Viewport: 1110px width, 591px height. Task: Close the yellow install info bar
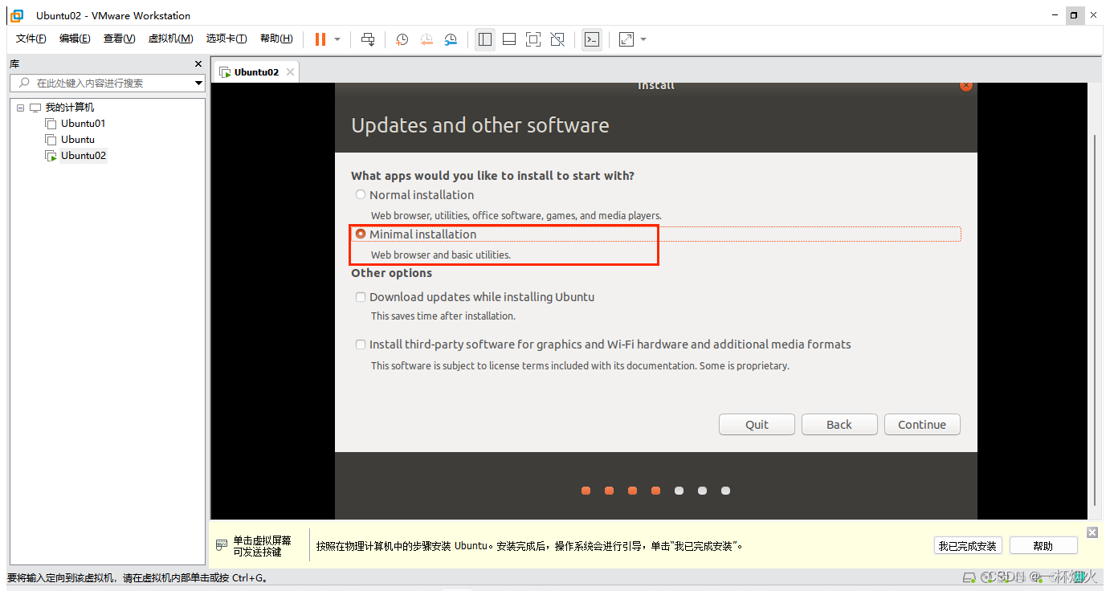point(1092,533)
